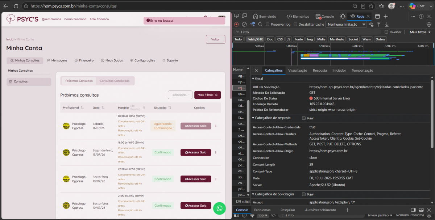
Task: Open the zoom magnifier in the address bar
Action: click(x=355, y=6)
